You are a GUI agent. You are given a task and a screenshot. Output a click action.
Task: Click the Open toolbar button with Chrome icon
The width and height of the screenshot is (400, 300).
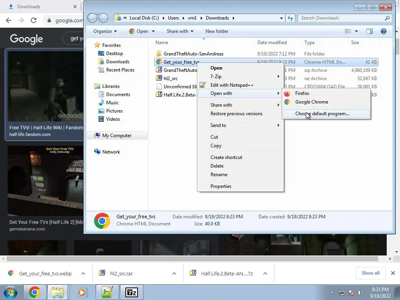point(139,31)
